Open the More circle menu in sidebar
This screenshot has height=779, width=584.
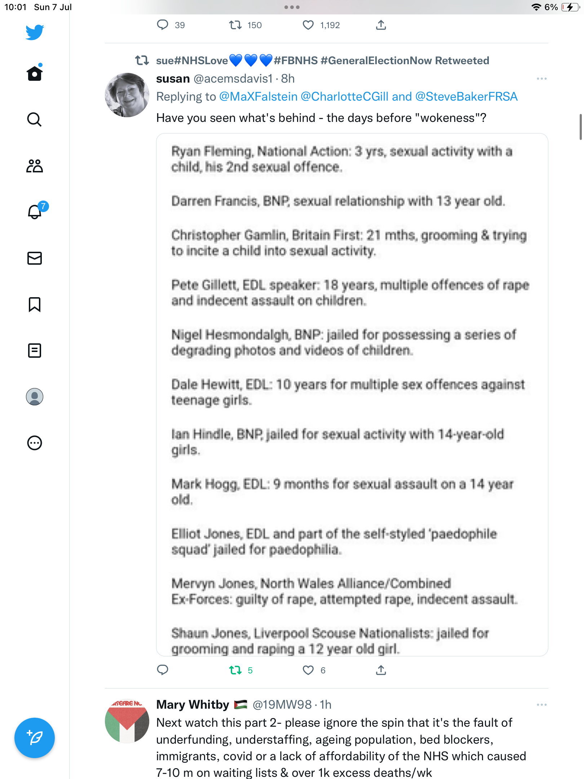click(x=35, y=443)
